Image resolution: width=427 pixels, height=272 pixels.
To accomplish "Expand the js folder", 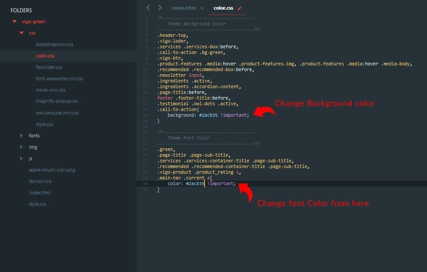I will pyautogui.click(x=22, y=158).
